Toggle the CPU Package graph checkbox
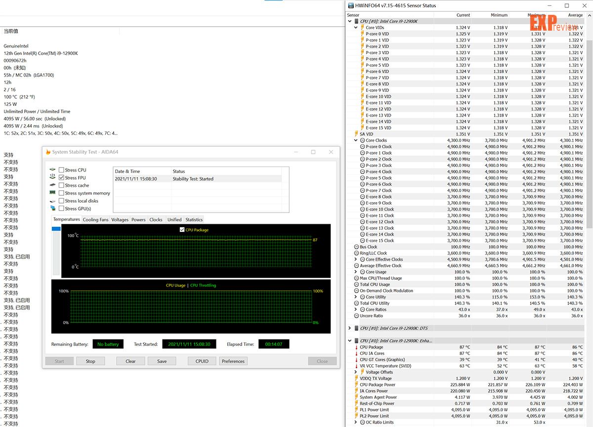This screenshot has width=593, height=427. pyautogui.click(x=182, y=230)
